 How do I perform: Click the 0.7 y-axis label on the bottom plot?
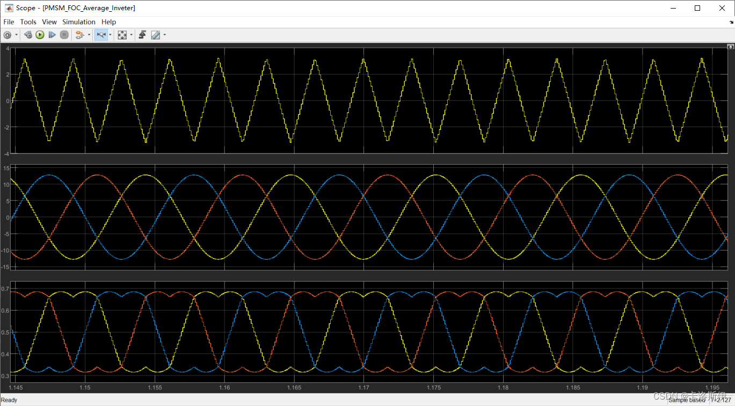[x=5, y=289]
